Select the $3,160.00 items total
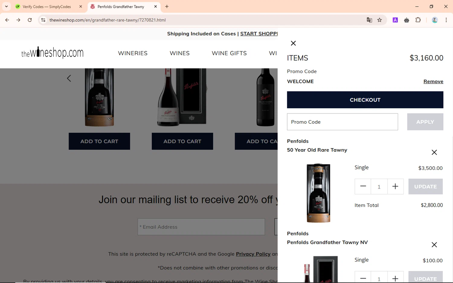 [x=426, y=58]
